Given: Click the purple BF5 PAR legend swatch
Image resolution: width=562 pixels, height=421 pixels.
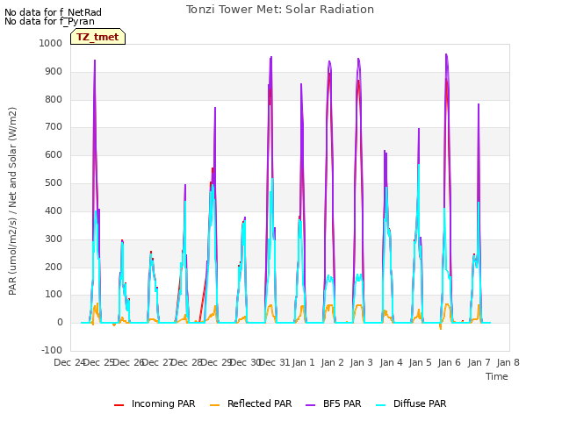Looking at the screenshot, I should coord(310,405).
